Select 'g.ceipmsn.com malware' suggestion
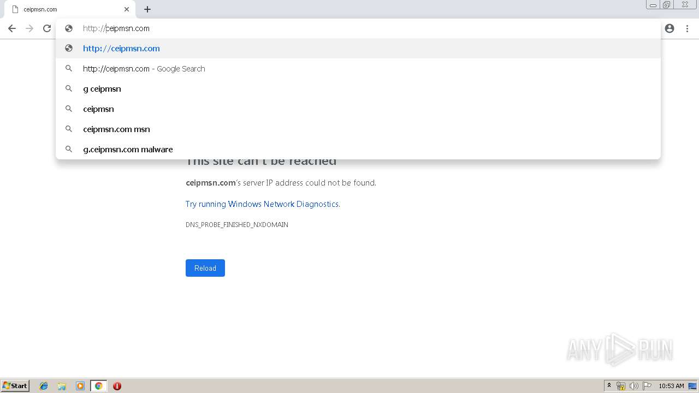Image resolution: width=699 pixels, height=393 pixels. click(x=358, y=149)
